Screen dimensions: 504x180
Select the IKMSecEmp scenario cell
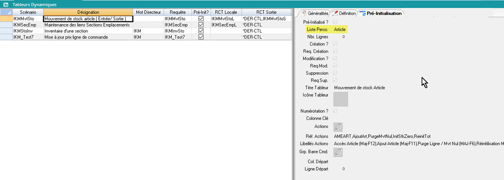[x=28, y=25]
